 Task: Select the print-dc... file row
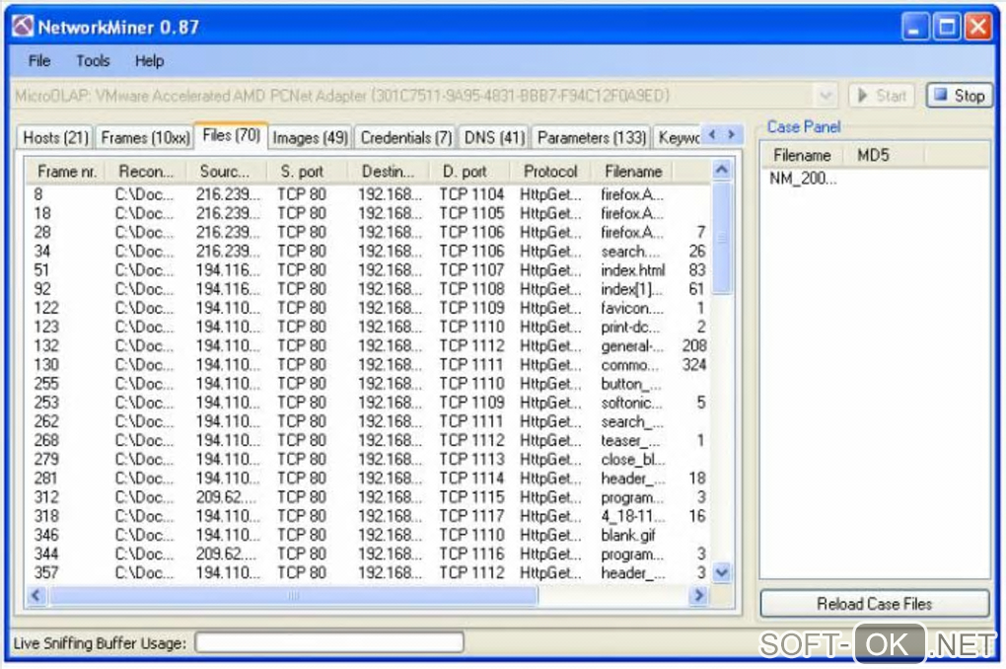tap(369, 327)
